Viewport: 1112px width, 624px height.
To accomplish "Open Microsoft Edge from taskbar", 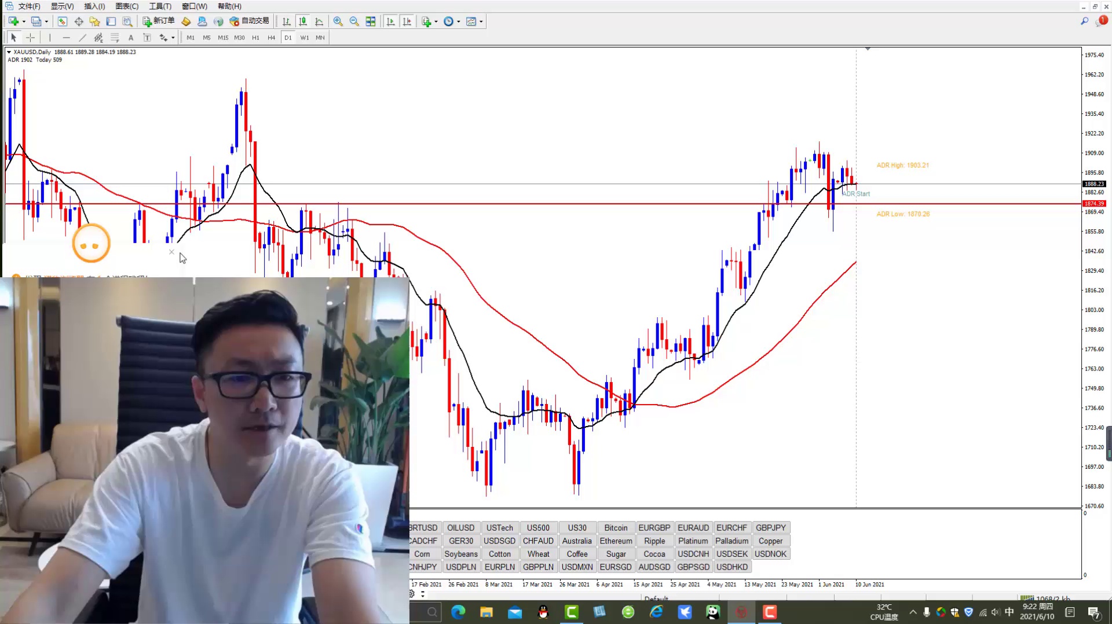I will tap(458, 612).
